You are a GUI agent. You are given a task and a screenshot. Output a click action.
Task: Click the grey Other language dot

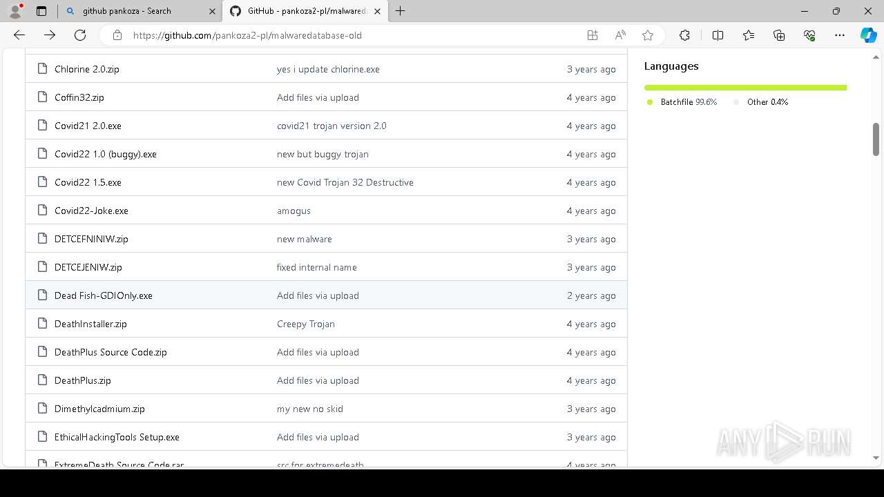[x=736, y=102]
